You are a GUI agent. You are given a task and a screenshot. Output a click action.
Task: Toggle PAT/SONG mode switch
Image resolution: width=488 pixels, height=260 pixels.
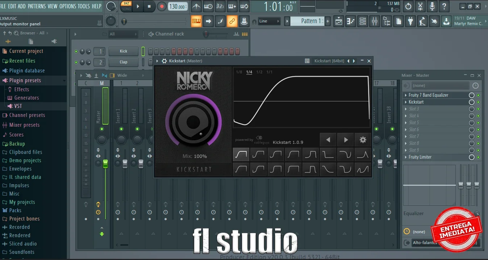tap(126, 6)
